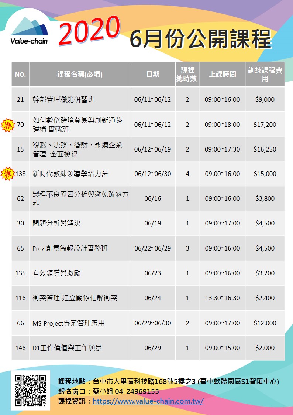The image size is (293, 415).
Task: Click the 日期 column header
Action: (153, 74)
